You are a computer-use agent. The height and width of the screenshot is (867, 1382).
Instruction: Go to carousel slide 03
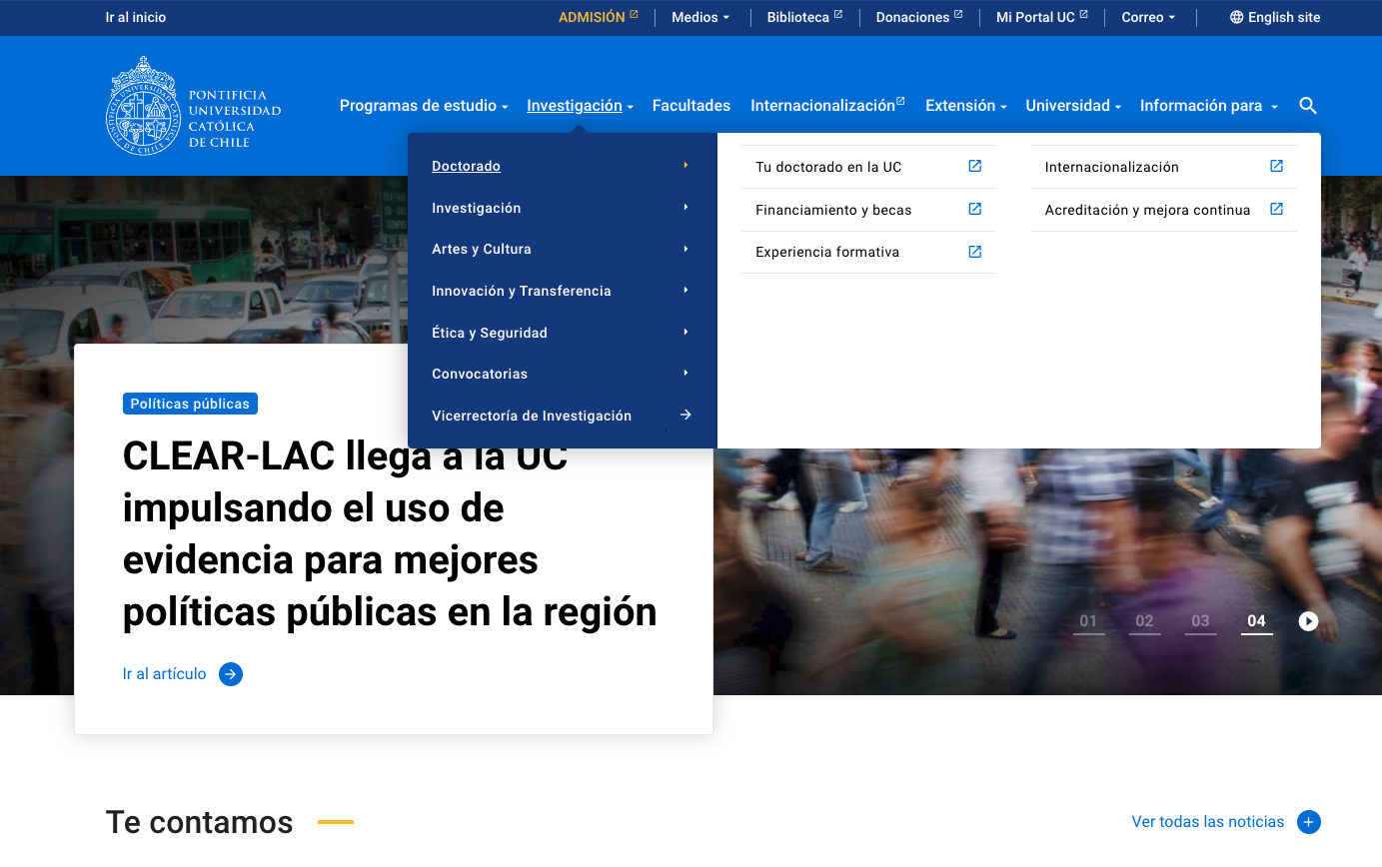[1201, 621]
